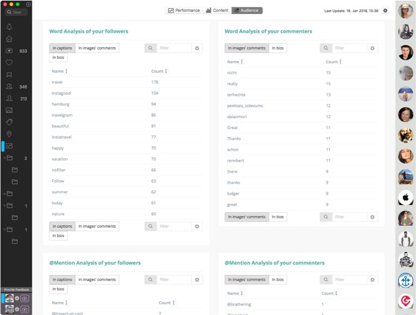Image resolution: width=416 pixels, height=315 pixels.
Task: Toggle 'In bios' for commenters word analysis
Action: click(277, 48)
